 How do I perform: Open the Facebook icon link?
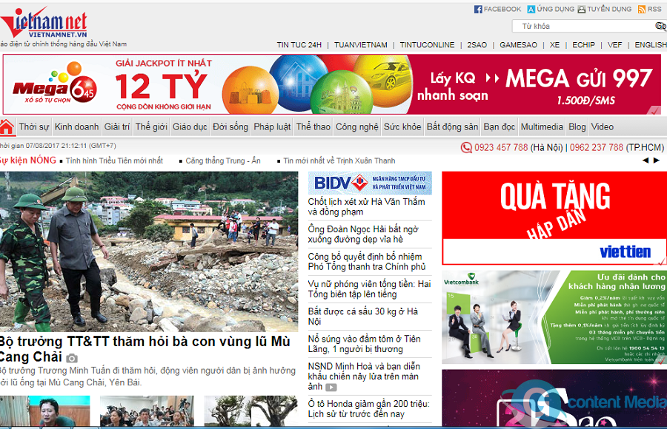coord(478,10)
